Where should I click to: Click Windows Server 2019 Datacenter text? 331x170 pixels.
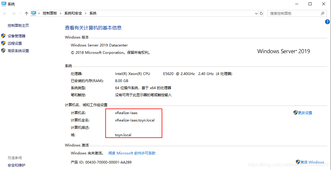point(99,45)
